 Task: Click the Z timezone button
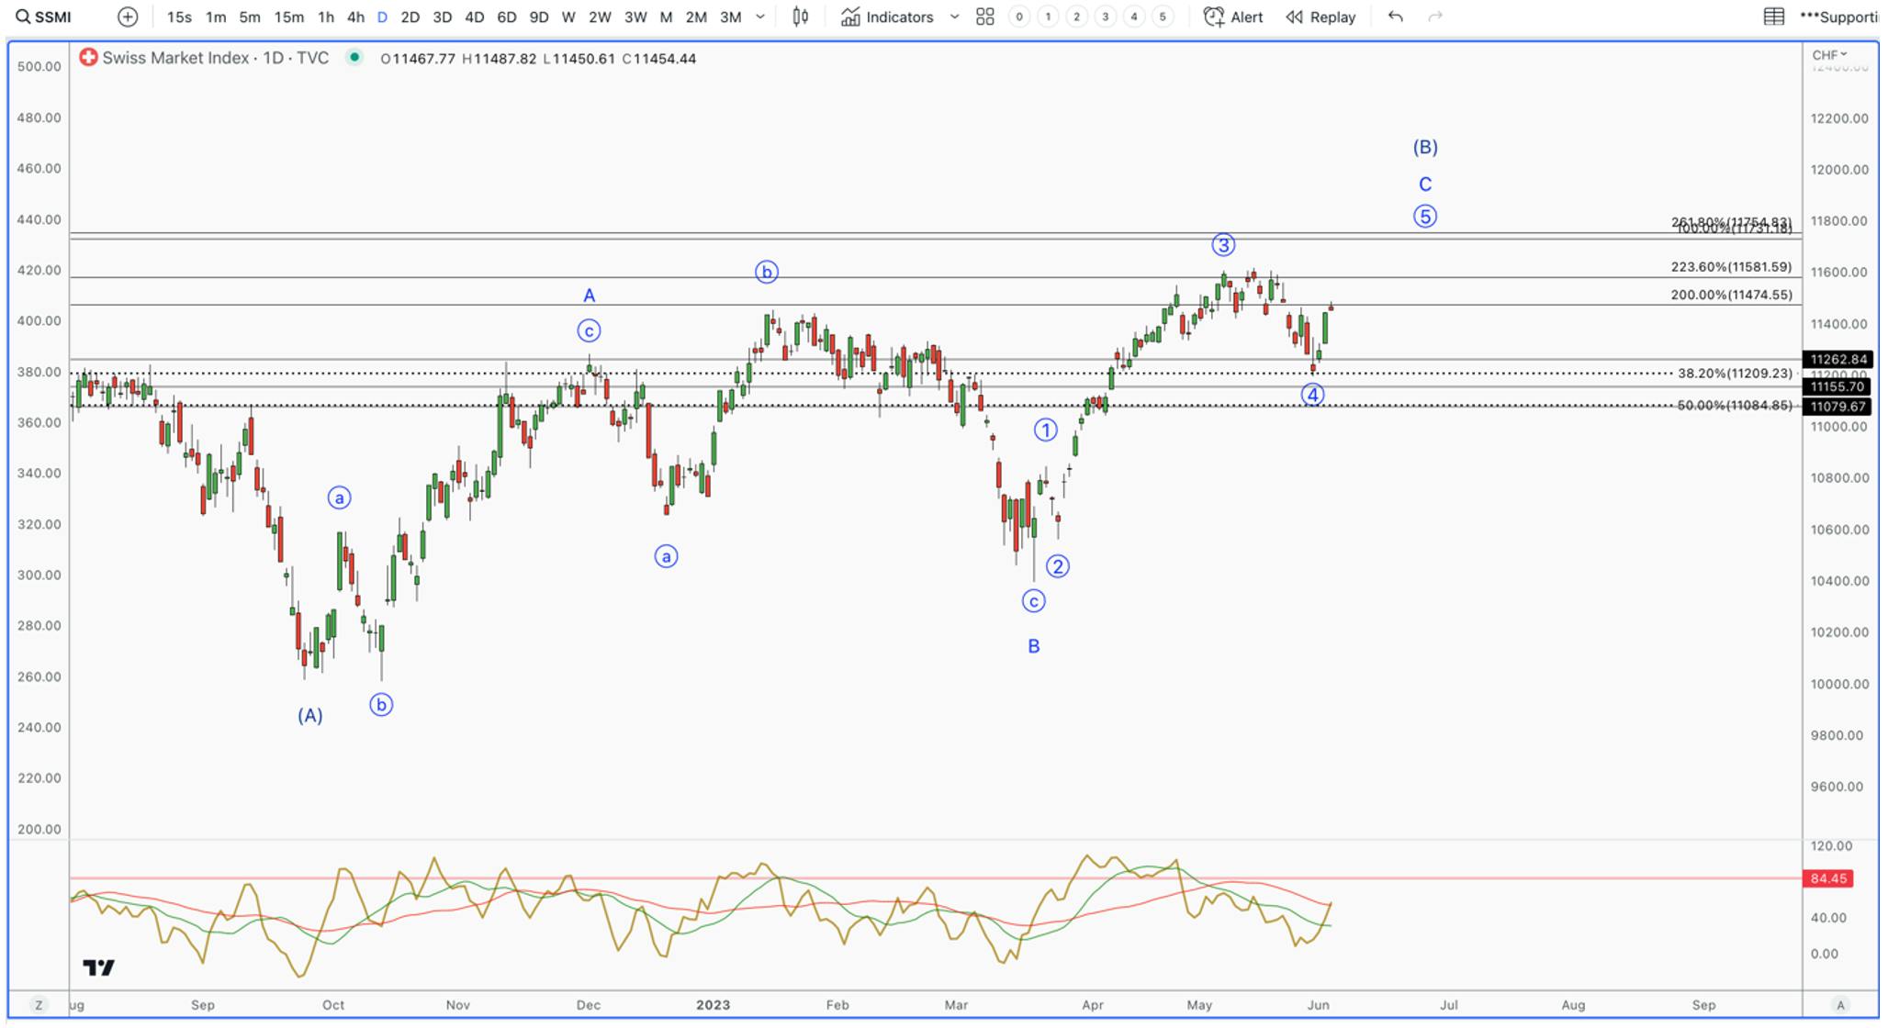[x=38, y=1004]
